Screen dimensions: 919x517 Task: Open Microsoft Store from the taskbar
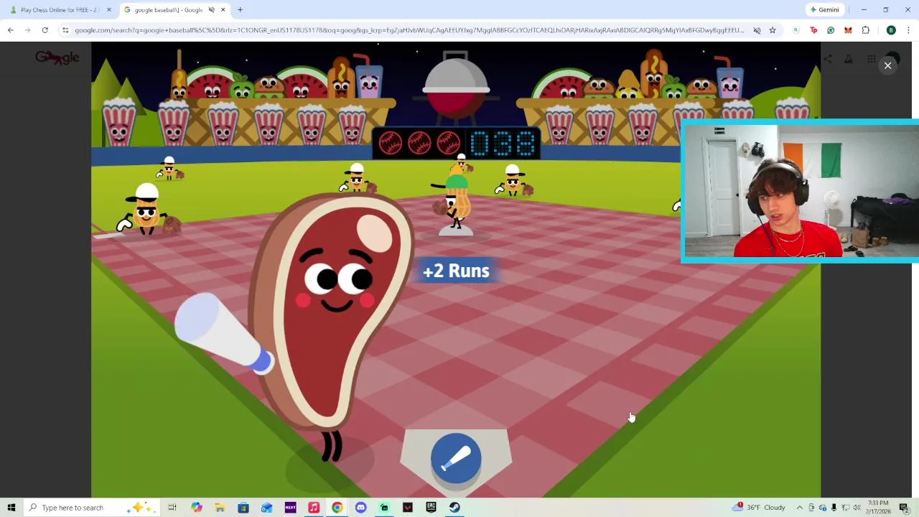pyautogui.click(x=243, y=508)
